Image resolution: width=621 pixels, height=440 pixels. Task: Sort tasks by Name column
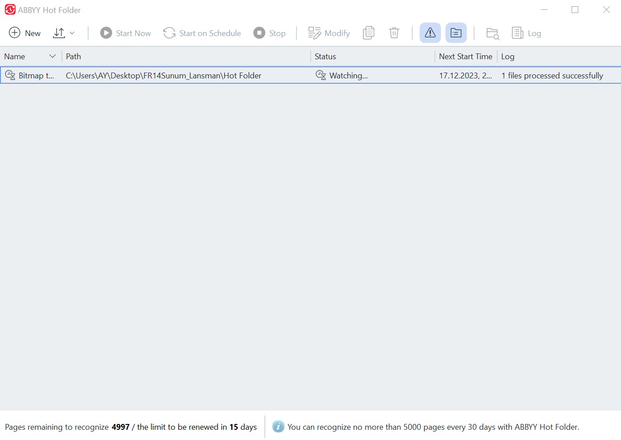[30, 57]
